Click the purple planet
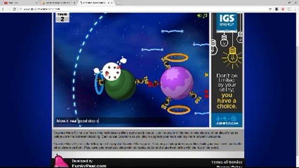The image size is (299, 168). [x=177, y=83]
